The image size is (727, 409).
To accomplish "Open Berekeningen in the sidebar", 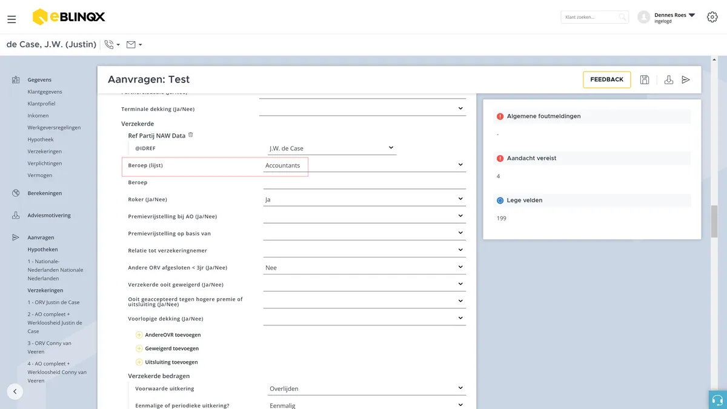I will pyautogui.click(x=45, y=193).
